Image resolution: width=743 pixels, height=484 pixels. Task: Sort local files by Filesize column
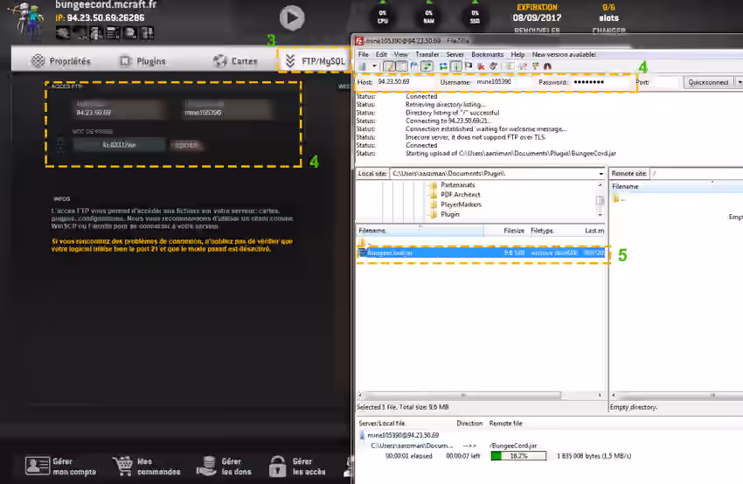(x=505, y=231)
